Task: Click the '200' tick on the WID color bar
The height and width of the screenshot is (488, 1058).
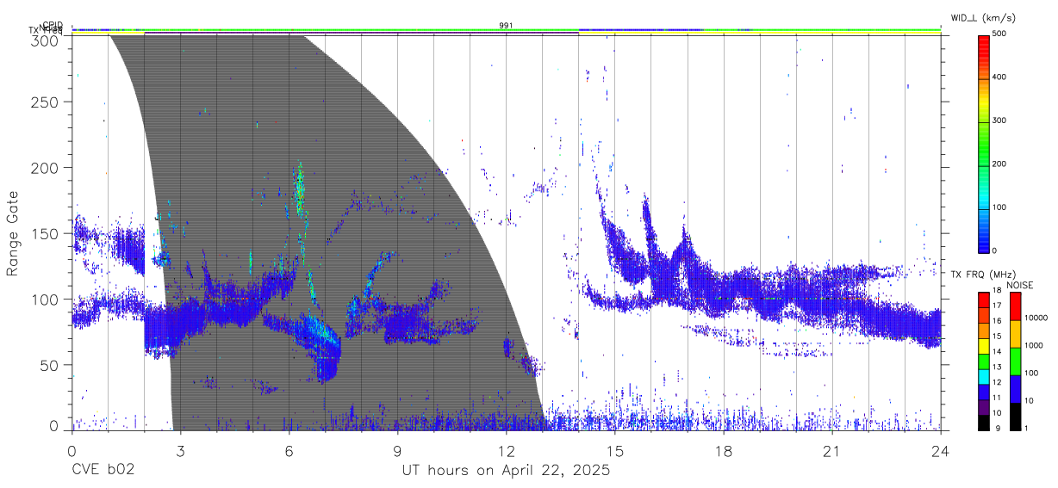Action: coord(1001,164)
